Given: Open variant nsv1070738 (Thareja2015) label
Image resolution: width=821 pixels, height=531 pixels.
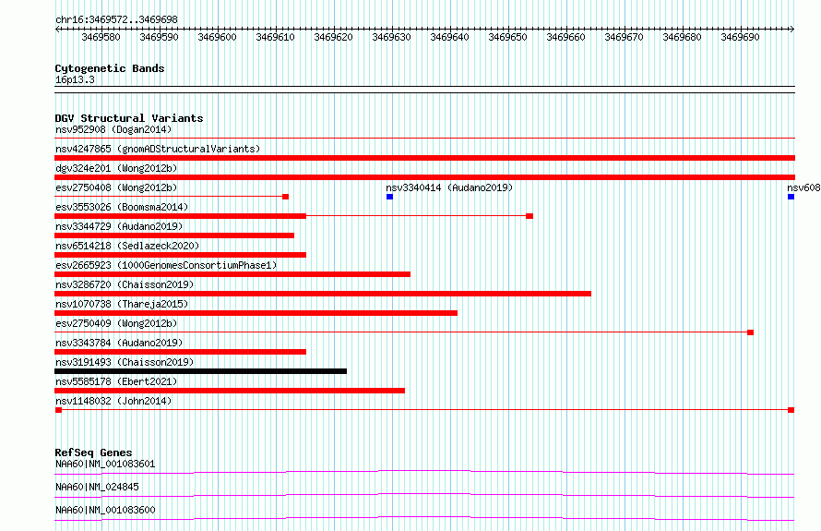Looking at the screenshot, I should 122,304.
